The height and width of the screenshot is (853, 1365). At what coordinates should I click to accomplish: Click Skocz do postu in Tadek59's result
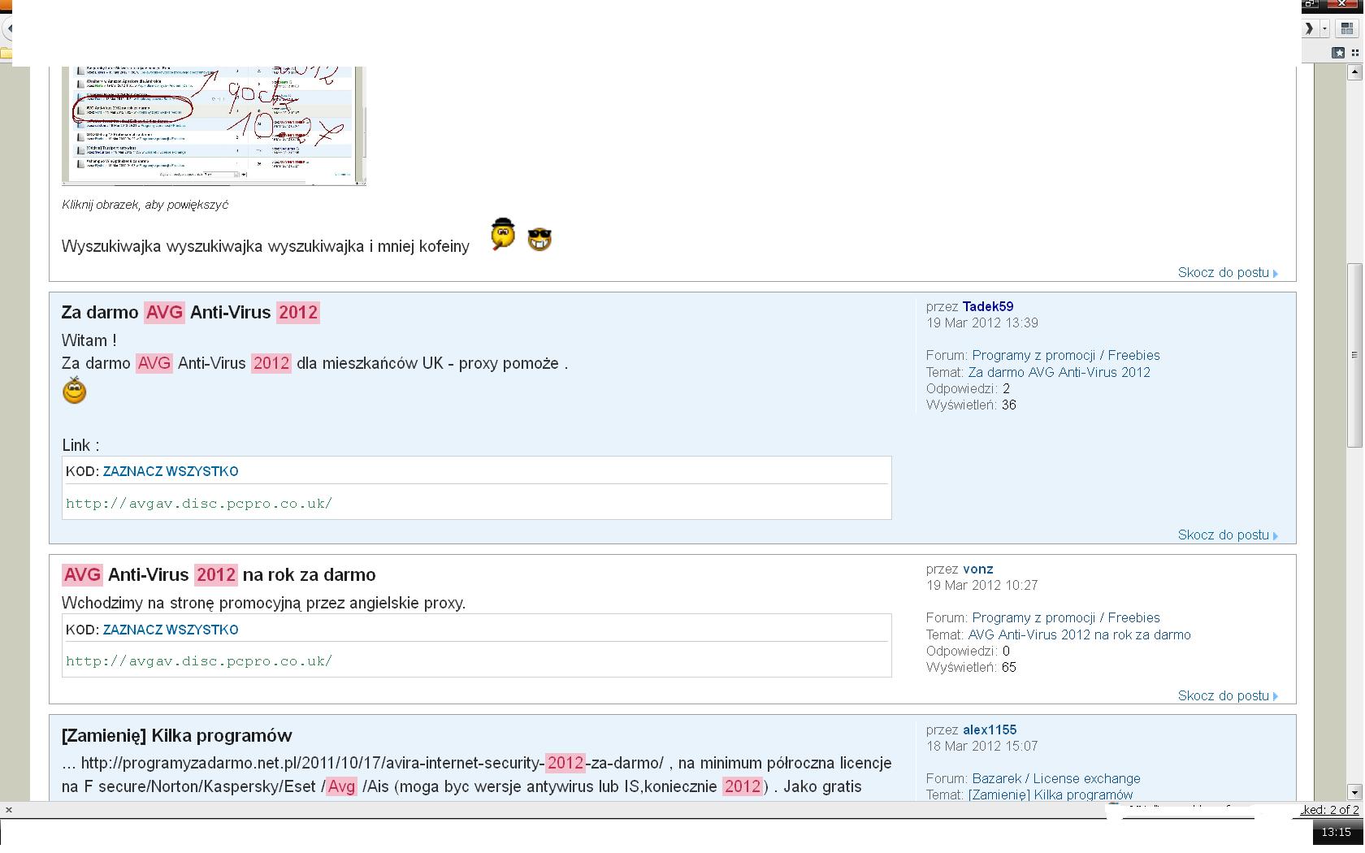pyautogui.click(x=1228, y=535)
